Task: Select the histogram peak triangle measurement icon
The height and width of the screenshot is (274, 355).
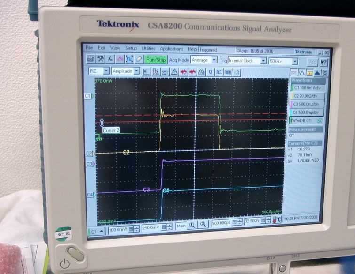Action: [174, 72]
